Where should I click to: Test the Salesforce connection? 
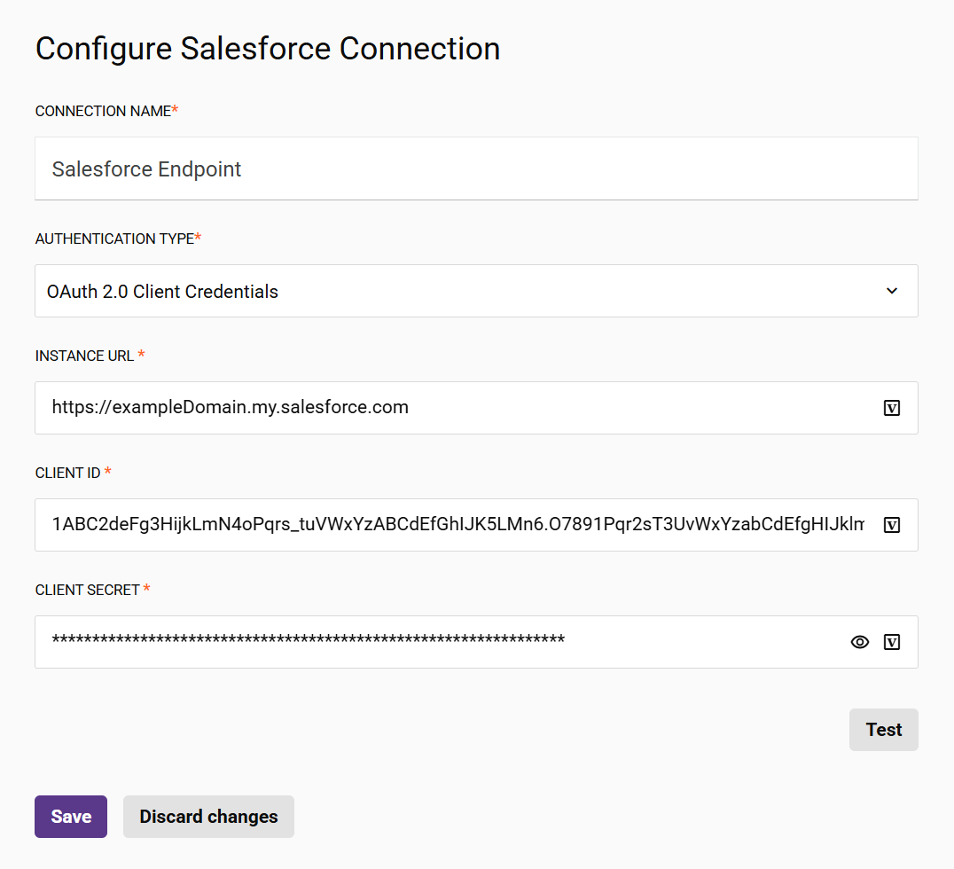pos(883,730)
